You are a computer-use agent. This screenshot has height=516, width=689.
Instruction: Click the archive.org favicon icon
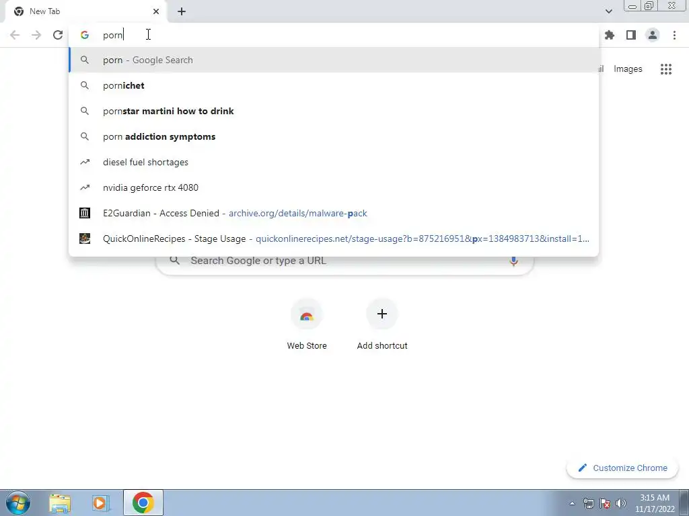click(x=85, y=213)
